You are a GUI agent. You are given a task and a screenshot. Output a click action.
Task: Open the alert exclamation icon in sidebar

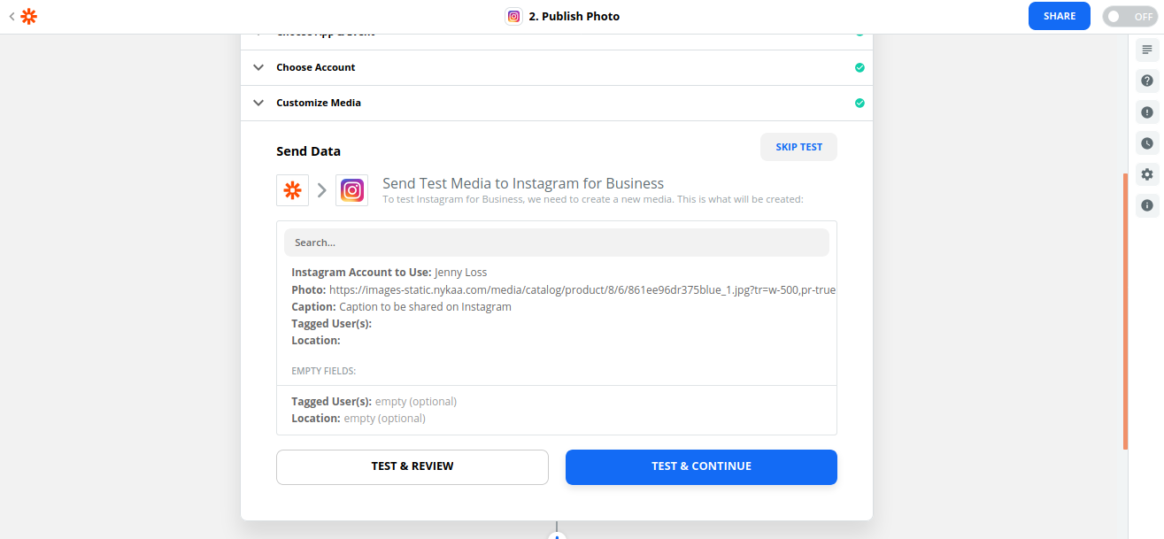[x=1147, y=112]
